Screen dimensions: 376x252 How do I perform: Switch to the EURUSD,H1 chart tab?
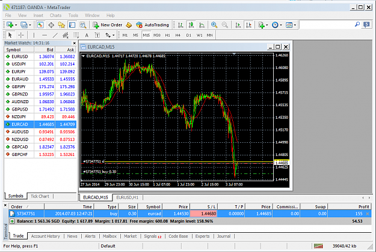(x=128, y=197)
